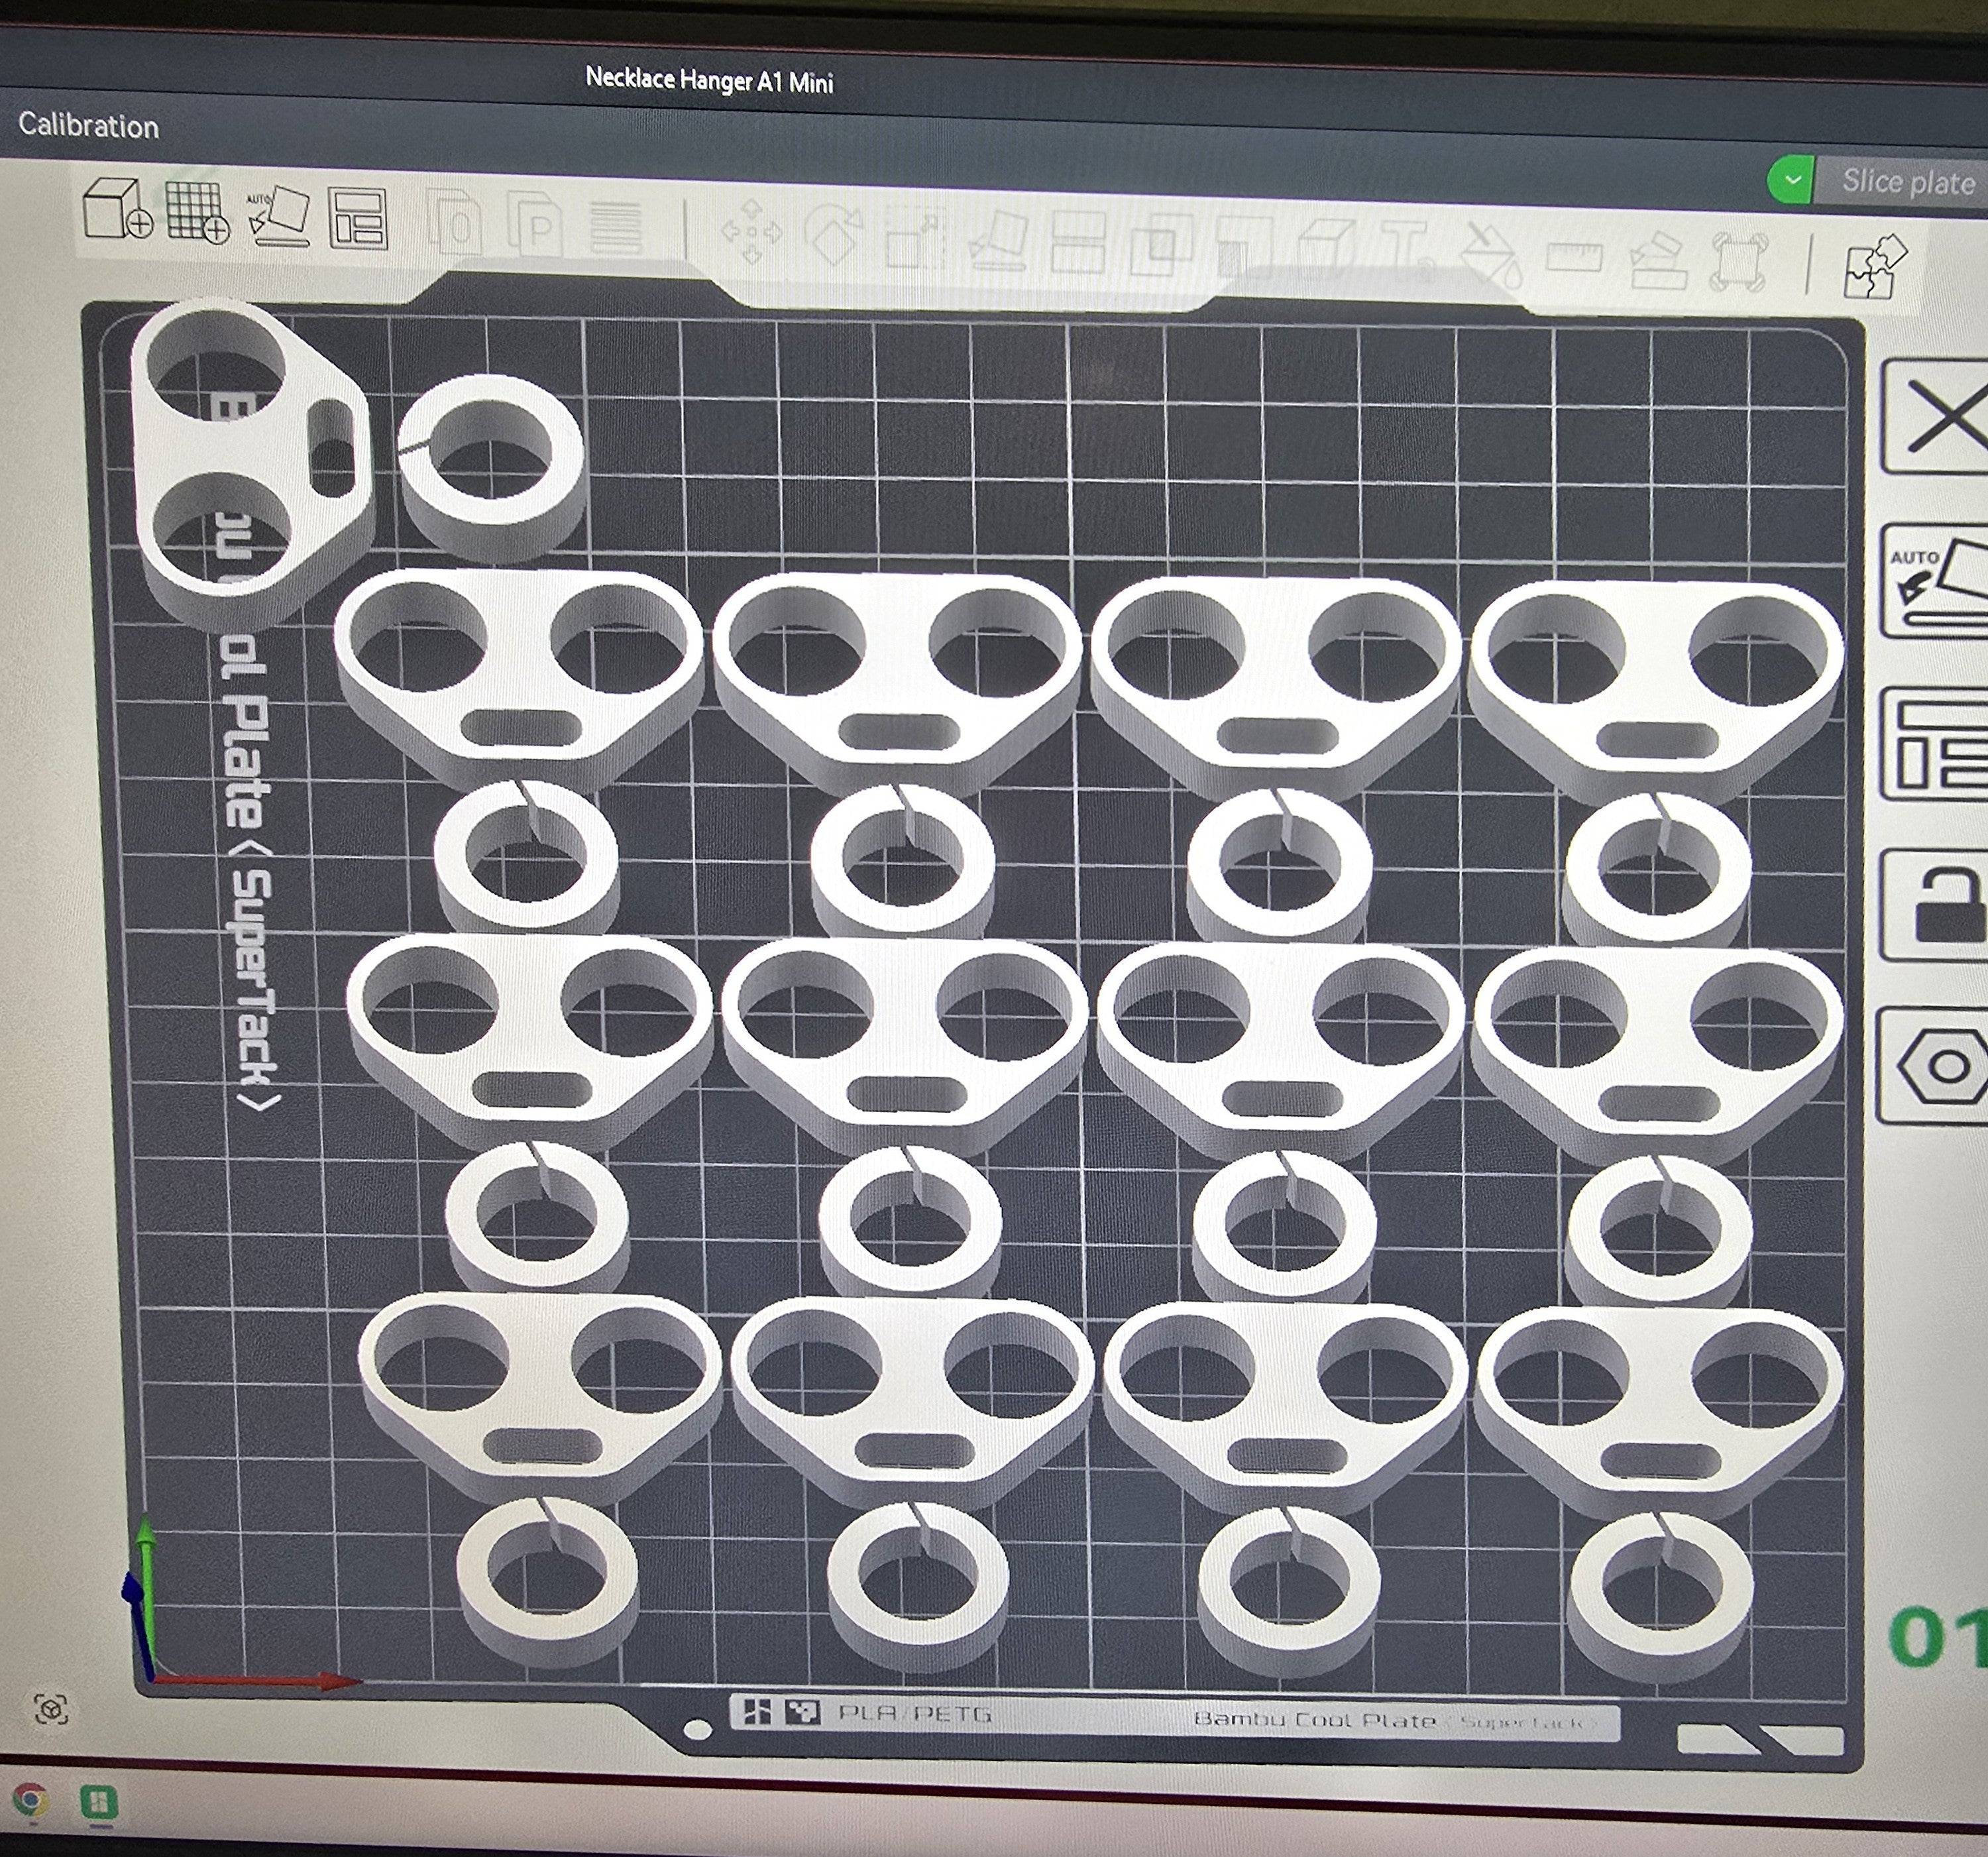Select the Auto orient toolbar icon
Image resolution: width=1988 pixels, height=1857 pixels.
point(277,216)
